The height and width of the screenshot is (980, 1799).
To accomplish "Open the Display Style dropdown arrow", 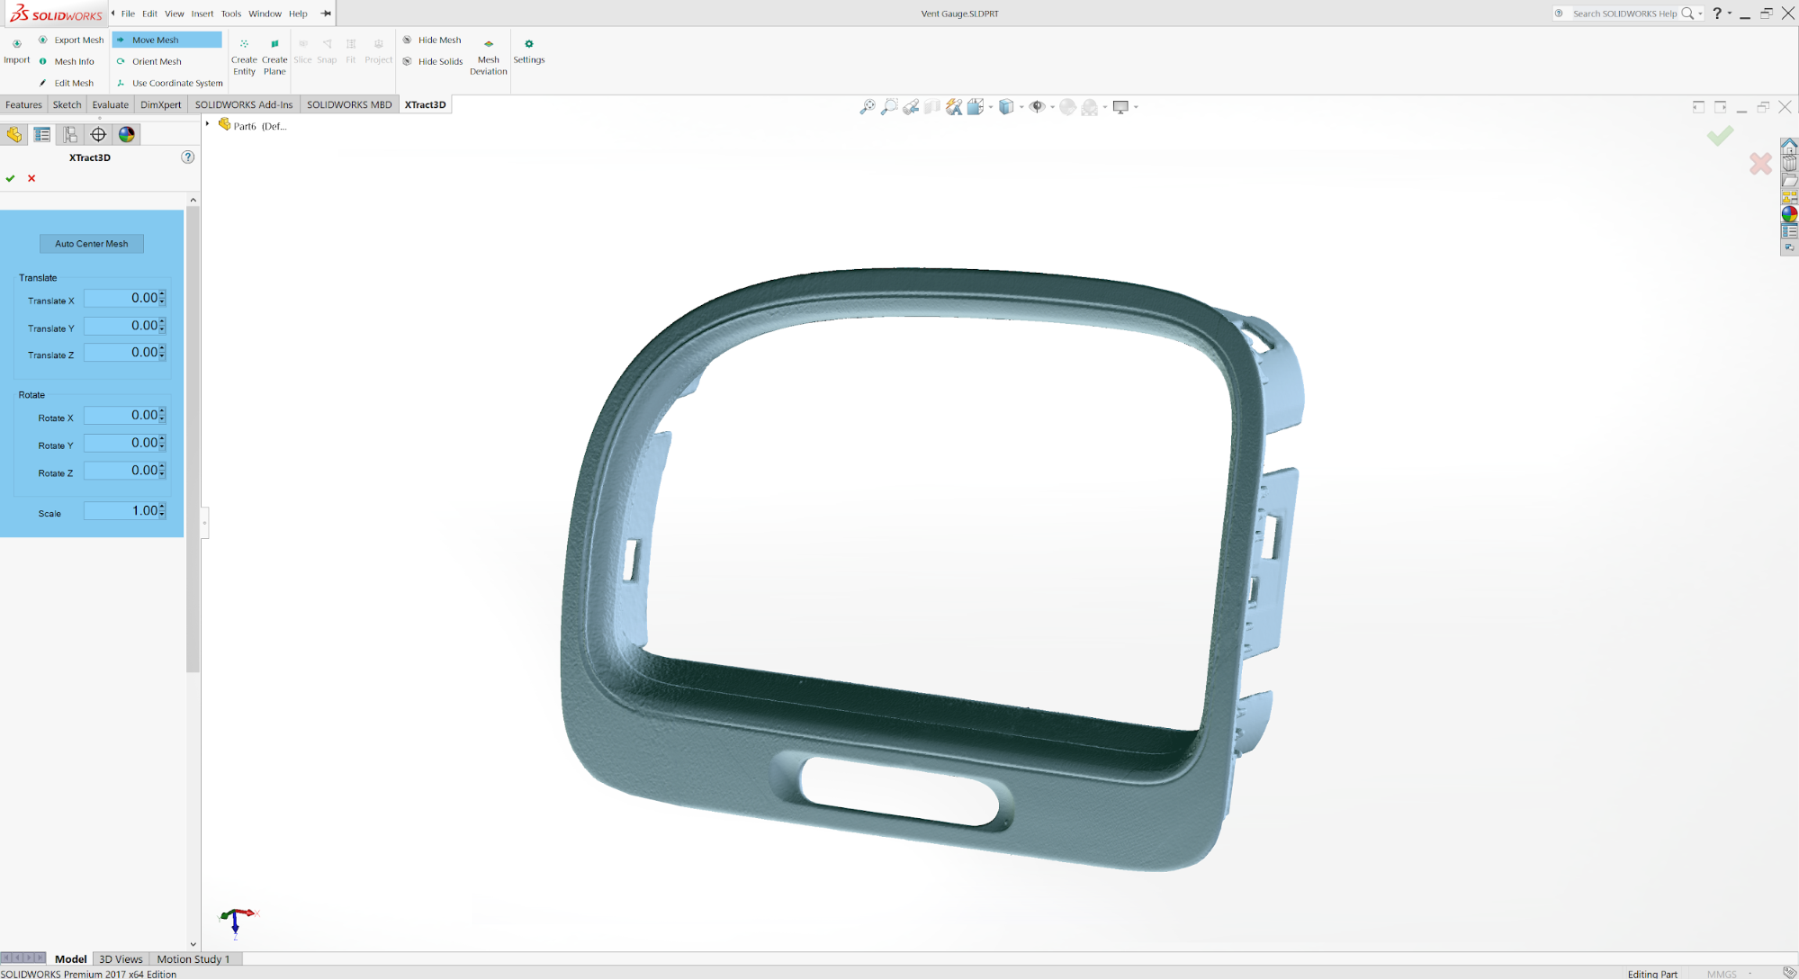I will tap(1021, 107).
